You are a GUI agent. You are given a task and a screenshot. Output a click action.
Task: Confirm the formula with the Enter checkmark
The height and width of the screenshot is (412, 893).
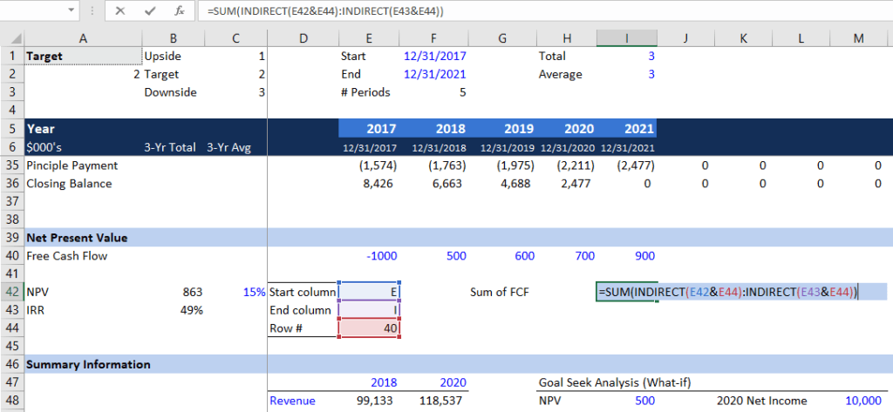point(148,12)
